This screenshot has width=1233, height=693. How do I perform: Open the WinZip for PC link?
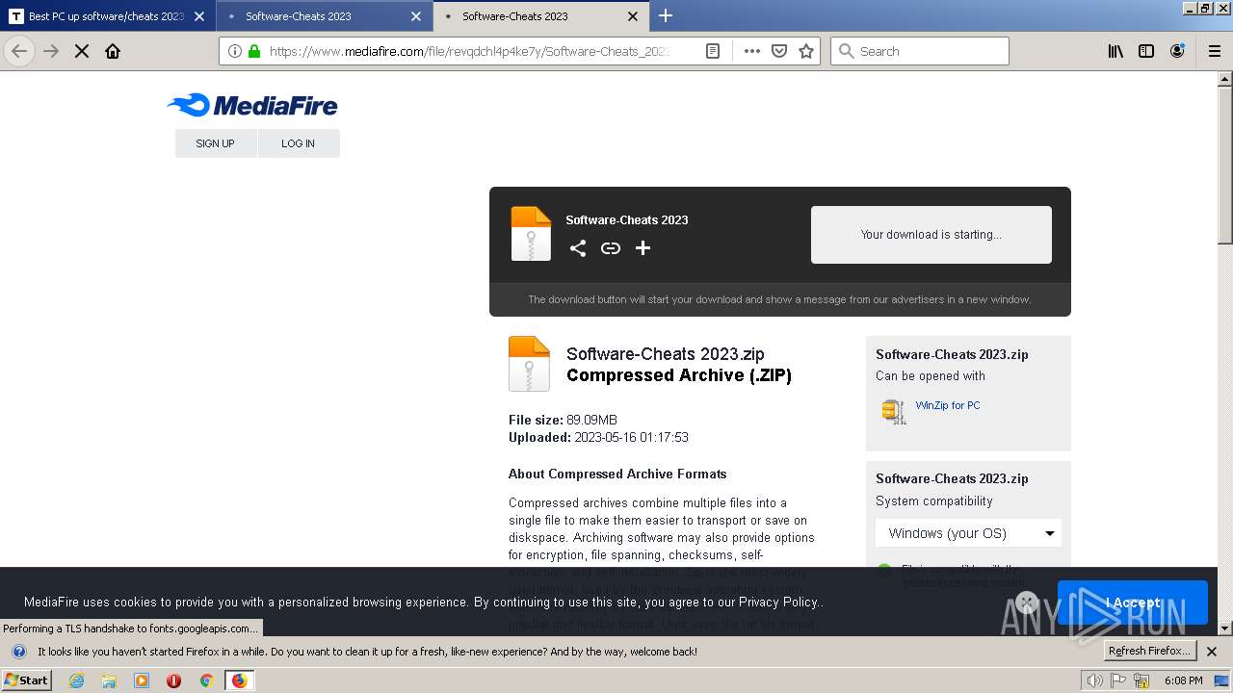tap(948, 405)
